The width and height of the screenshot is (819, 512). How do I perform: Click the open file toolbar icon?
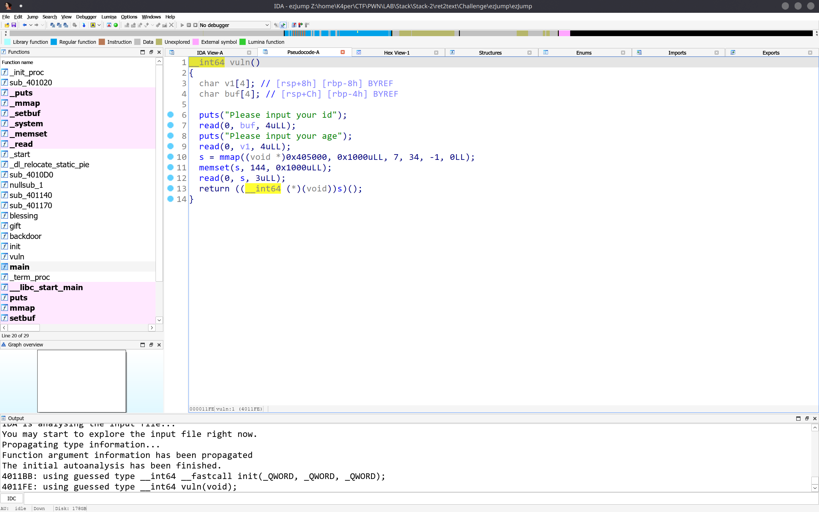click(7, 25)
